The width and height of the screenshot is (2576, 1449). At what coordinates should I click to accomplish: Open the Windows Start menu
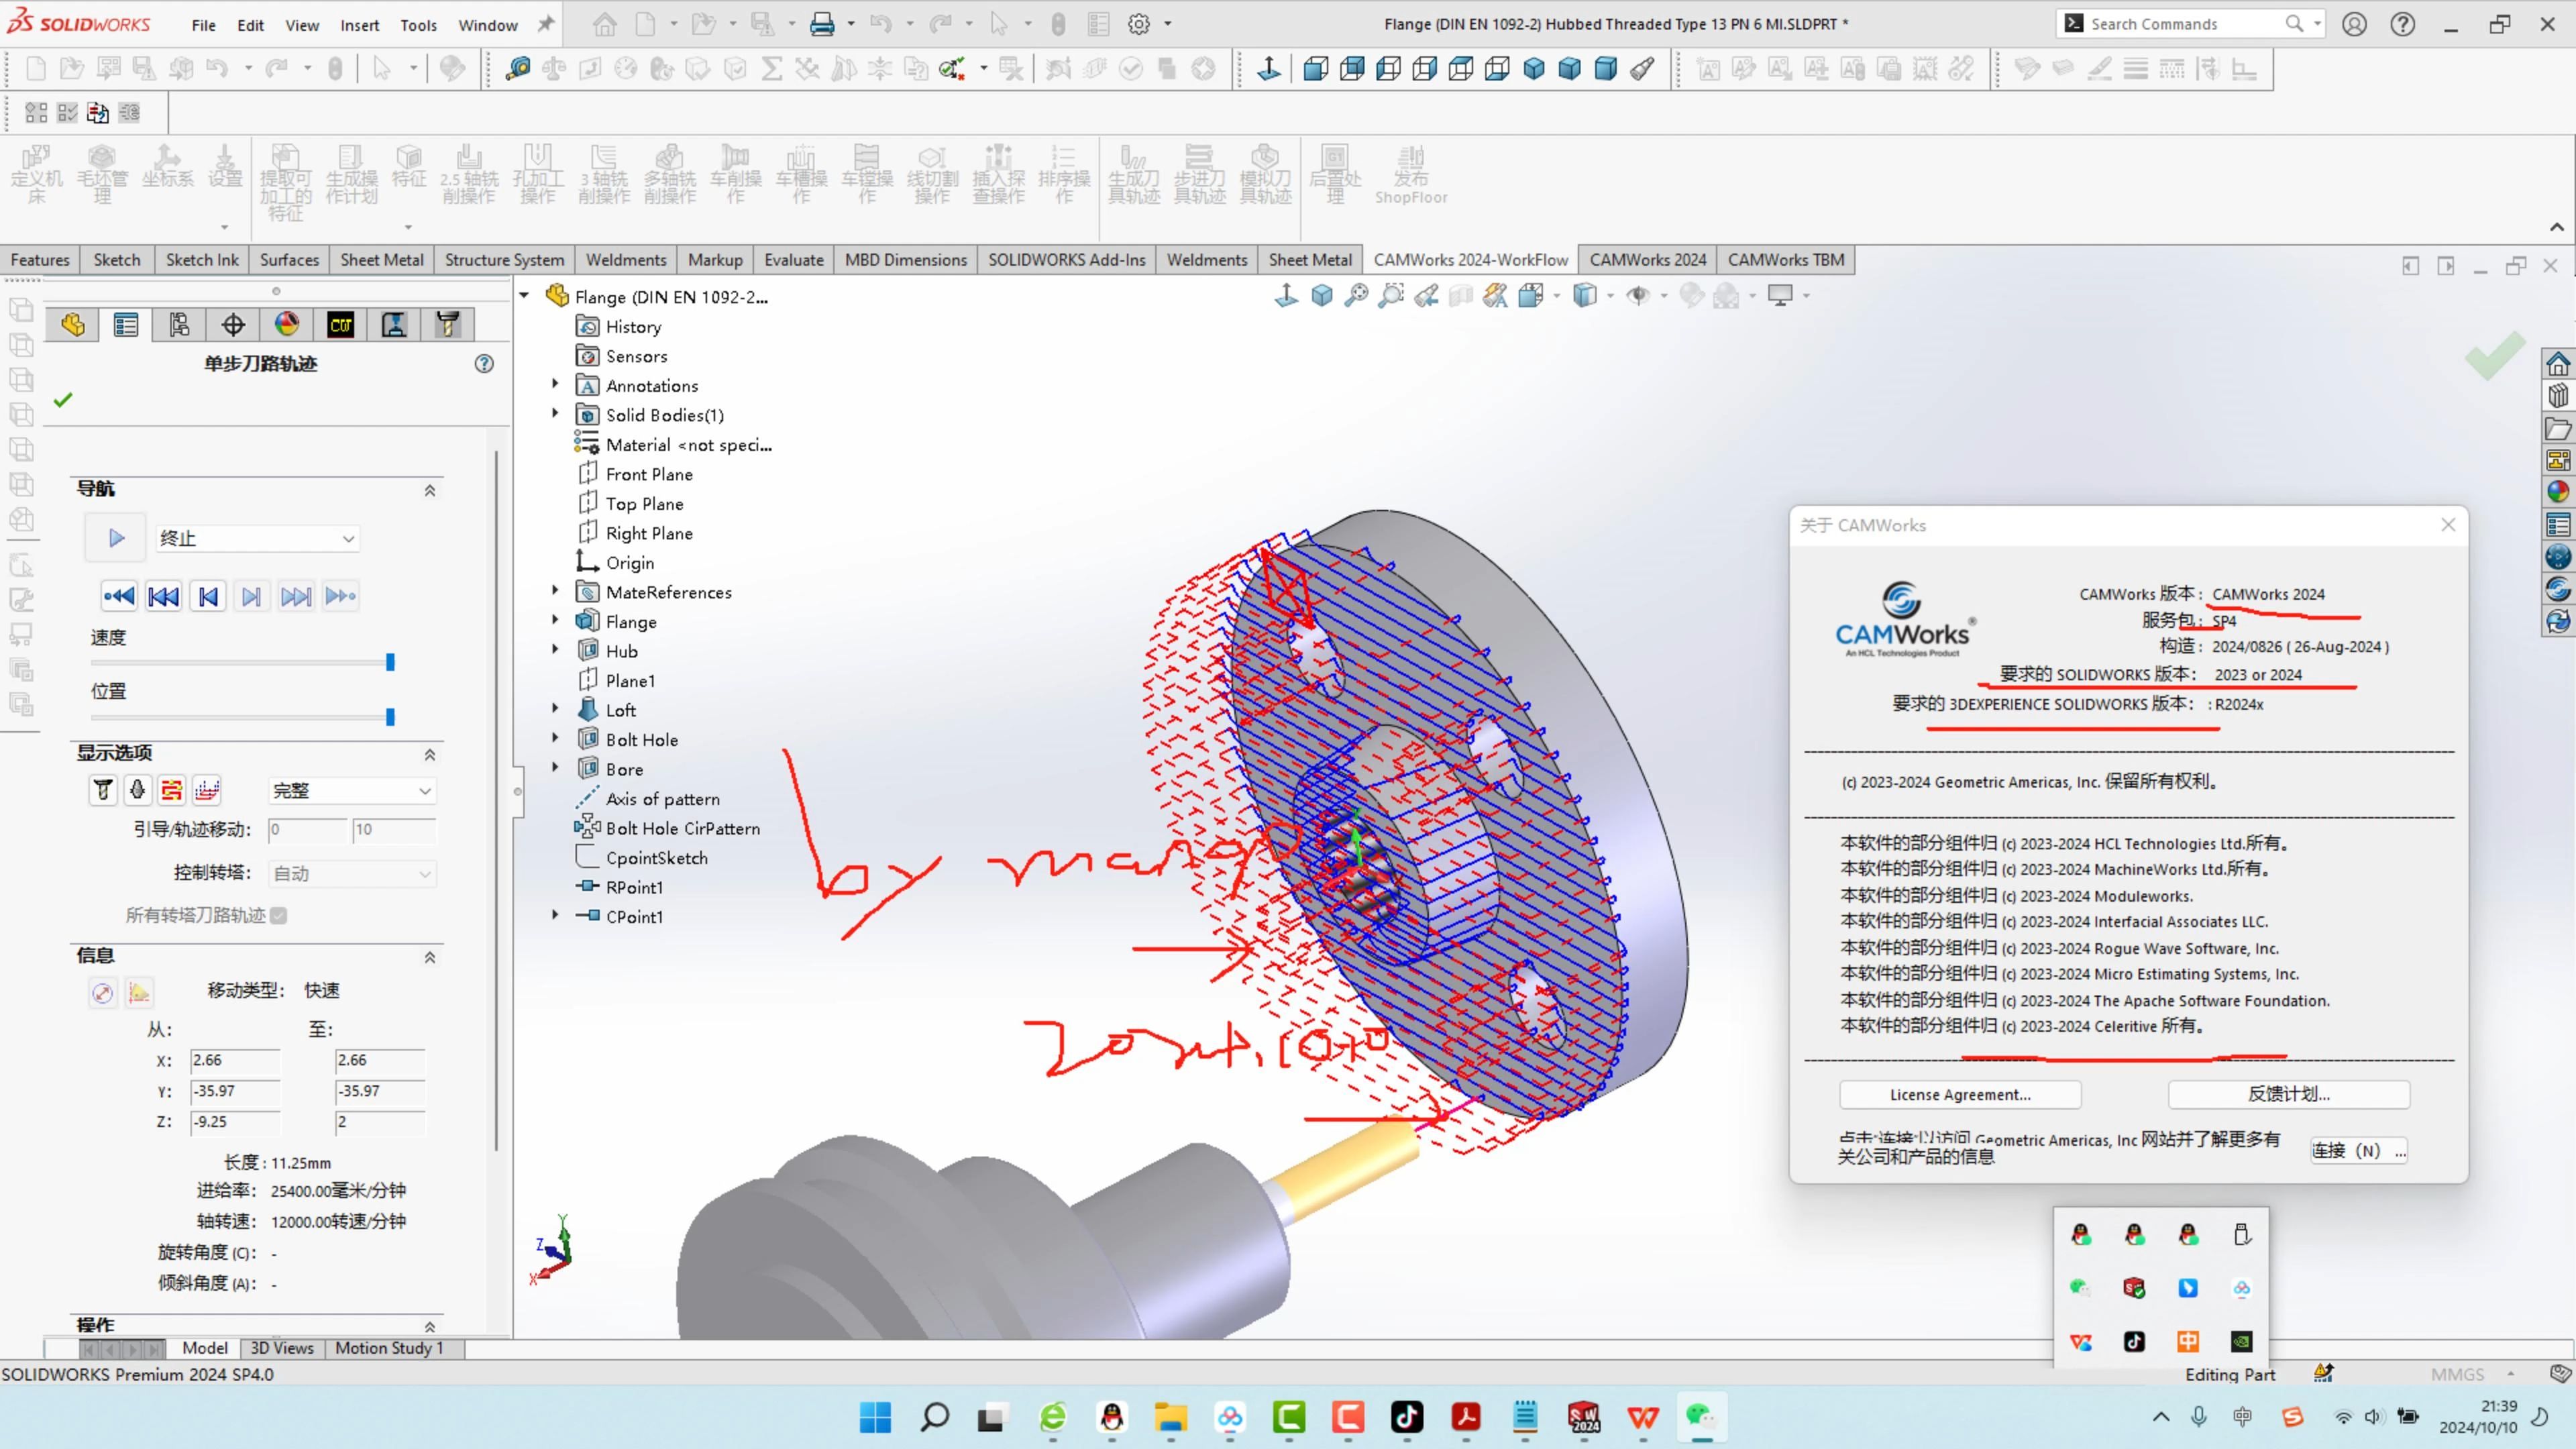(x=875, y=1417)
